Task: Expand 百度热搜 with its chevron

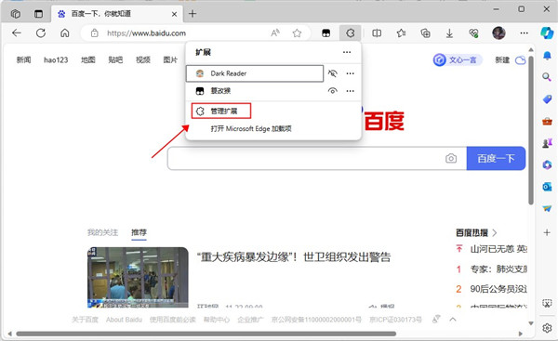Action: [x=495, y=233]
